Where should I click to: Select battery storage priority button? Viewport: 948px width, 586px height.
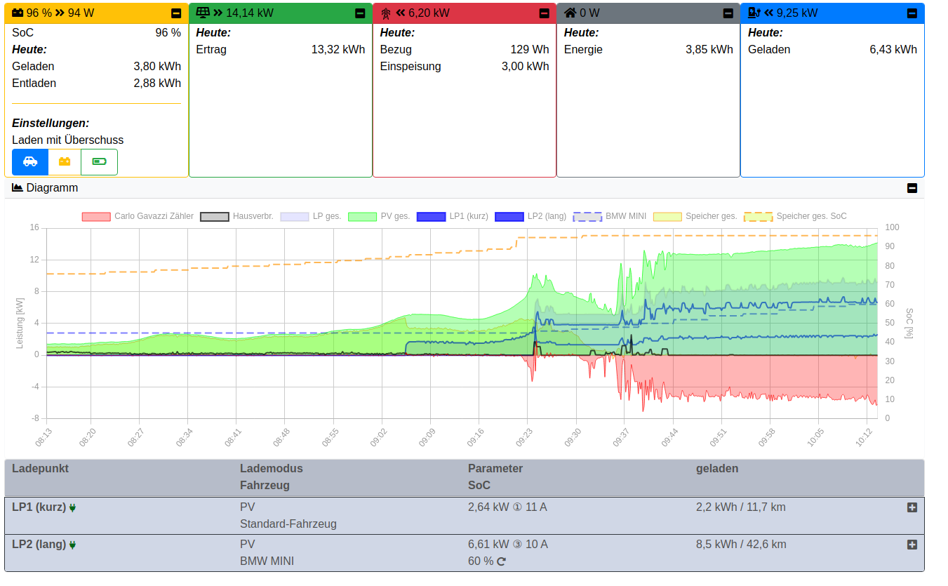[x=65, y=162]
